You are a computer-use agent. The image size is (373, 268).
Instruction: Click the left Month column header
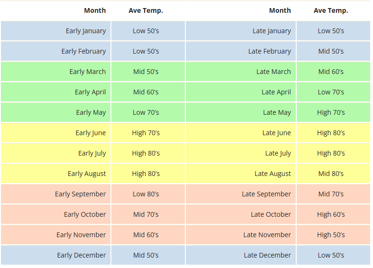(55, 11)
